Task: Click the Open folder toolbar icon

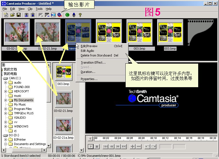Action: (x=12, y=15)
